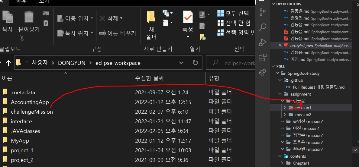The image size is (359, 167).
Task: Expand the Chapter1 folder
Action: [282, 163]
